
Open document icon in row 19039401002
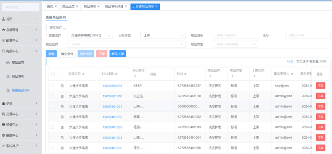pos(62,117)
